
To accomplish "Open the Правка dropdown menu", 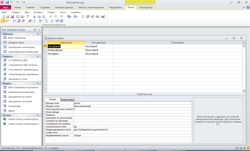I will (x=16, y=12).
